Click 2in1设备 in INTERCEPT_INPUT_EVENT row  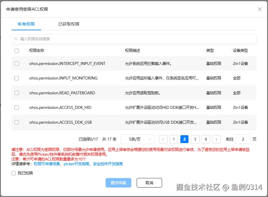tap(240, 63)
